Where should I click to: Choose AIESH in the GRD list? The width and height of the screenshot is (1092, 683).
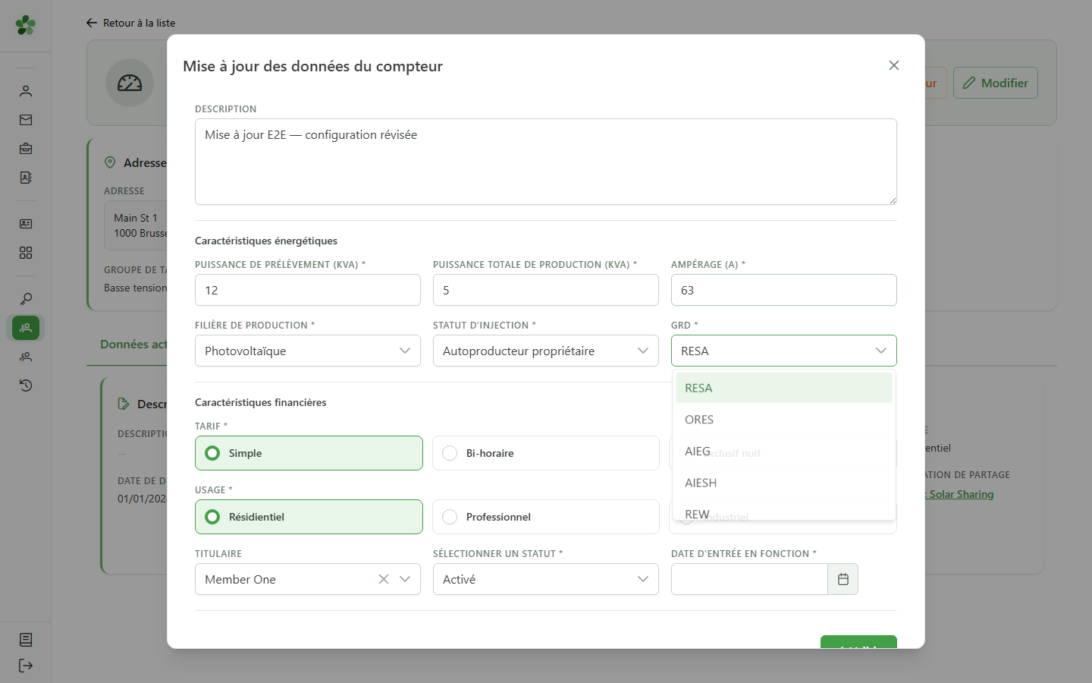pos(784,483)
